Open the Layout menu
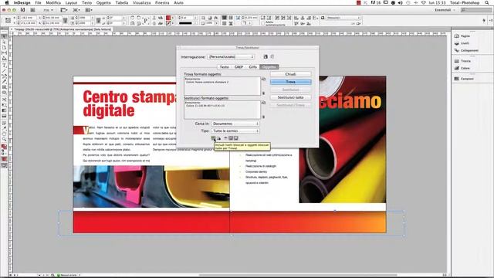Screen dimensions: 494x278 pos(71,2)
